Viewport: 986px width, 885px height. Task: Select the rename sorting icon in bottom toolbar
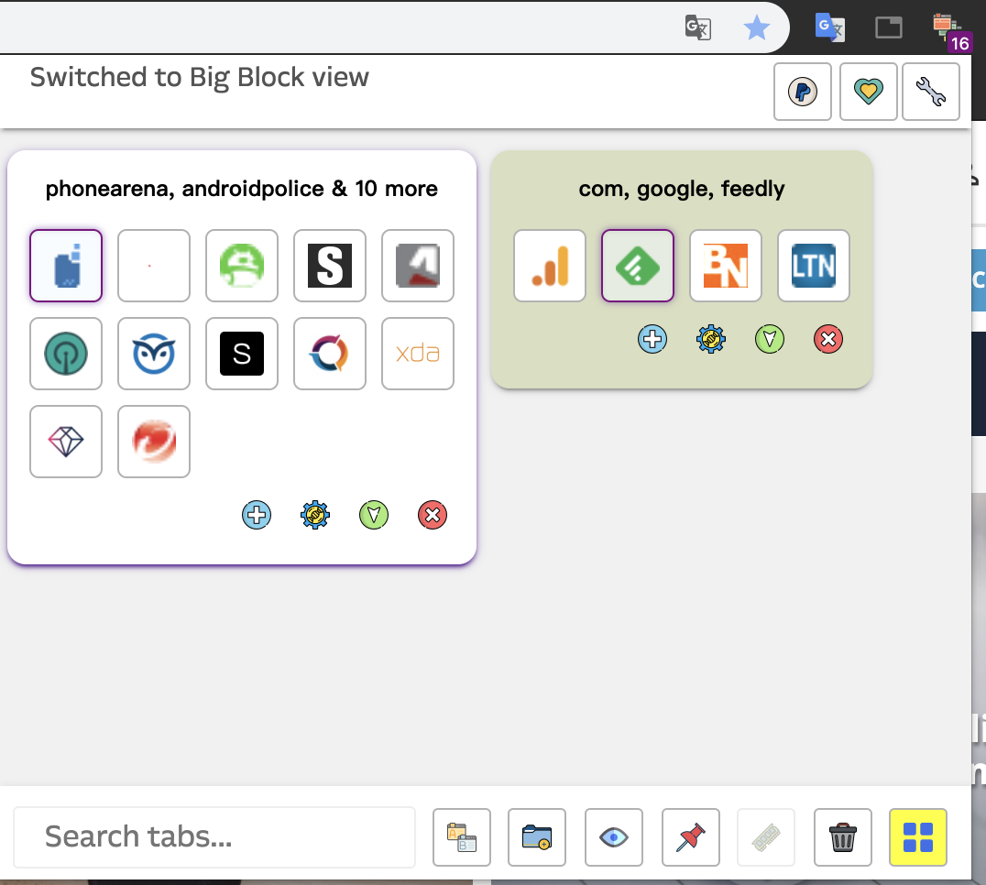click(462, 836)
